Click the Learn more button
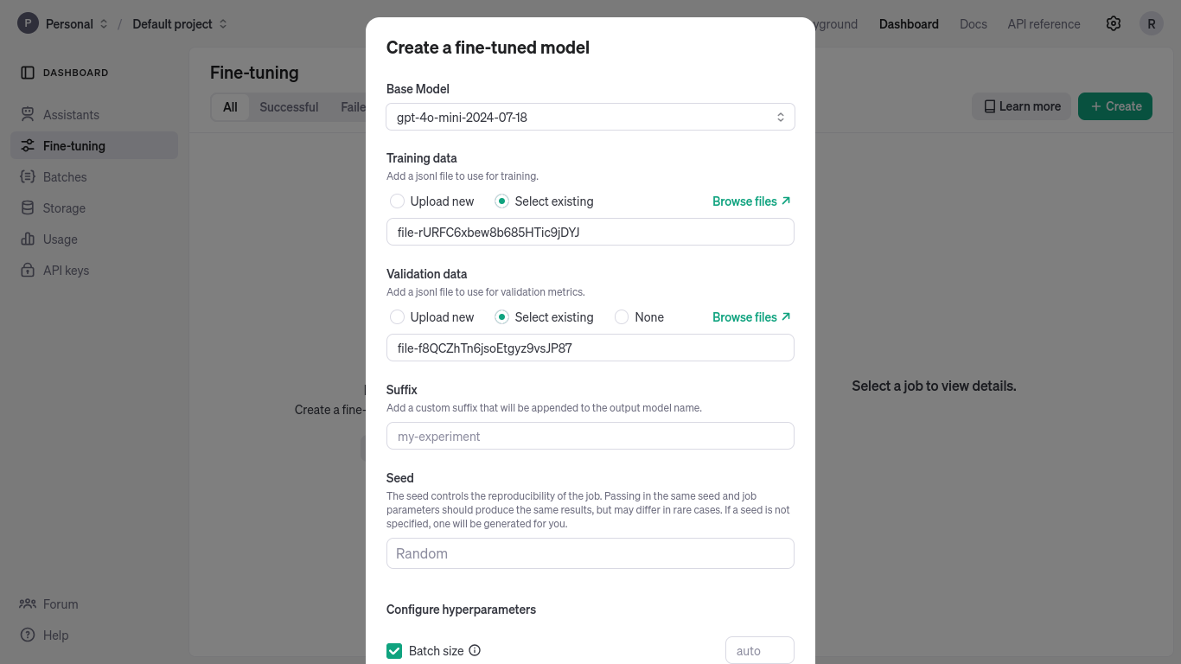The width and height of the screenshot is (1181, 664). click(x=1021, y=106)
